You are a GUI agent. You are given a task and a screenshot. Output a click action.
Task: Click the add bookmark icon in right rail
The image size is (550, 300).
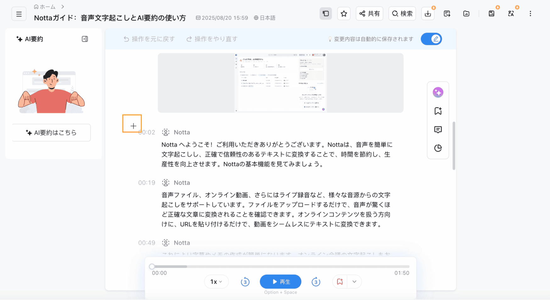point(438,111)
